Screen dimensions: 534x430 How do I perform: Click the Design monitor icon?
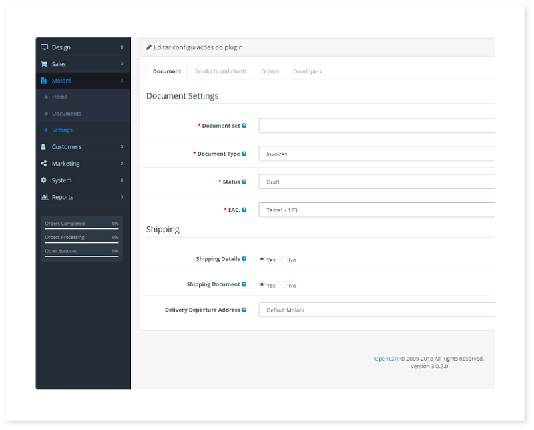44,47
